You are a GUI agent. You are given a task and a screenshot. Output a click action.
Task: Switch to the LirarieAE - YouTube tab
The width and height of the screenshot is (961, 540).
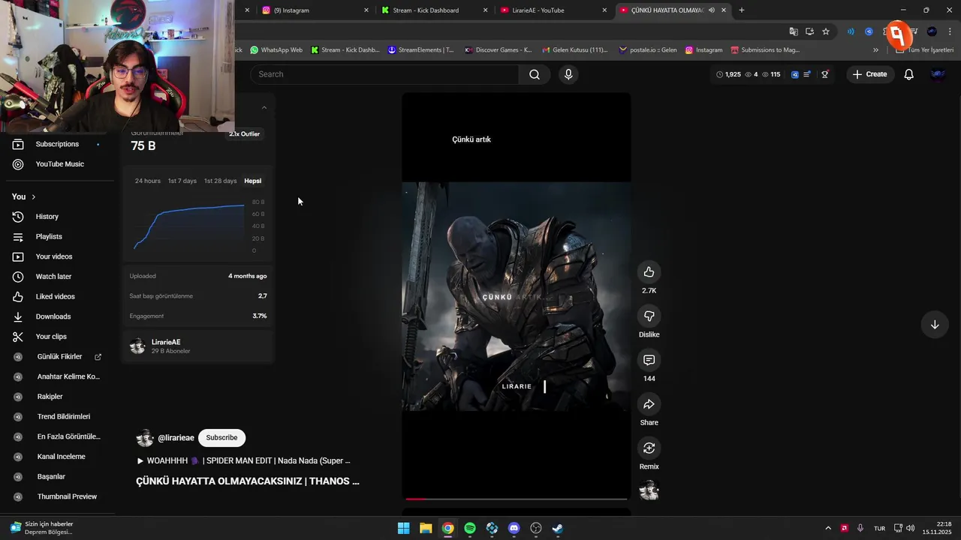[553, 10]
